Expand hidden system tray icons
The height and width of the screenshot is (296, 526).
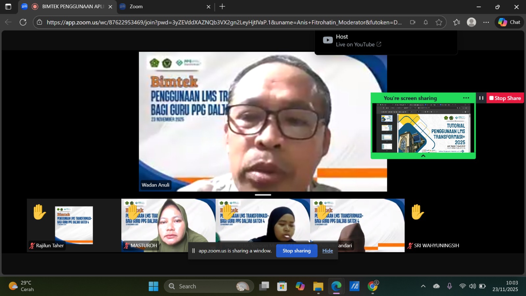[423, 286]
